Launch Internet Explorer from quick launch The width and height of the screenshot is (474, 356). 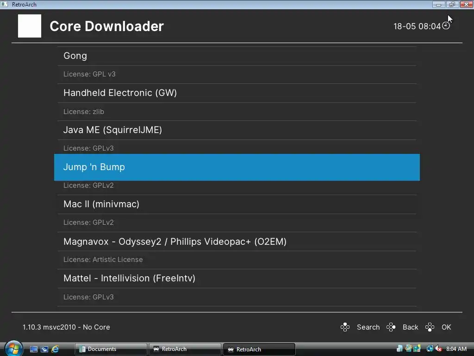click(x=55, y=349)
